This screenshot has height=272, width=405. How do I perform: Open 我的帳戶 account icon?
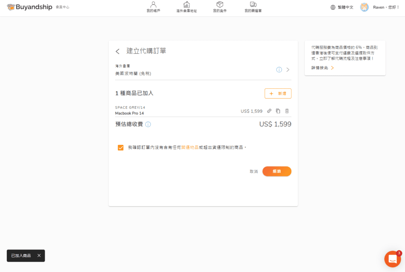point(153,5)
